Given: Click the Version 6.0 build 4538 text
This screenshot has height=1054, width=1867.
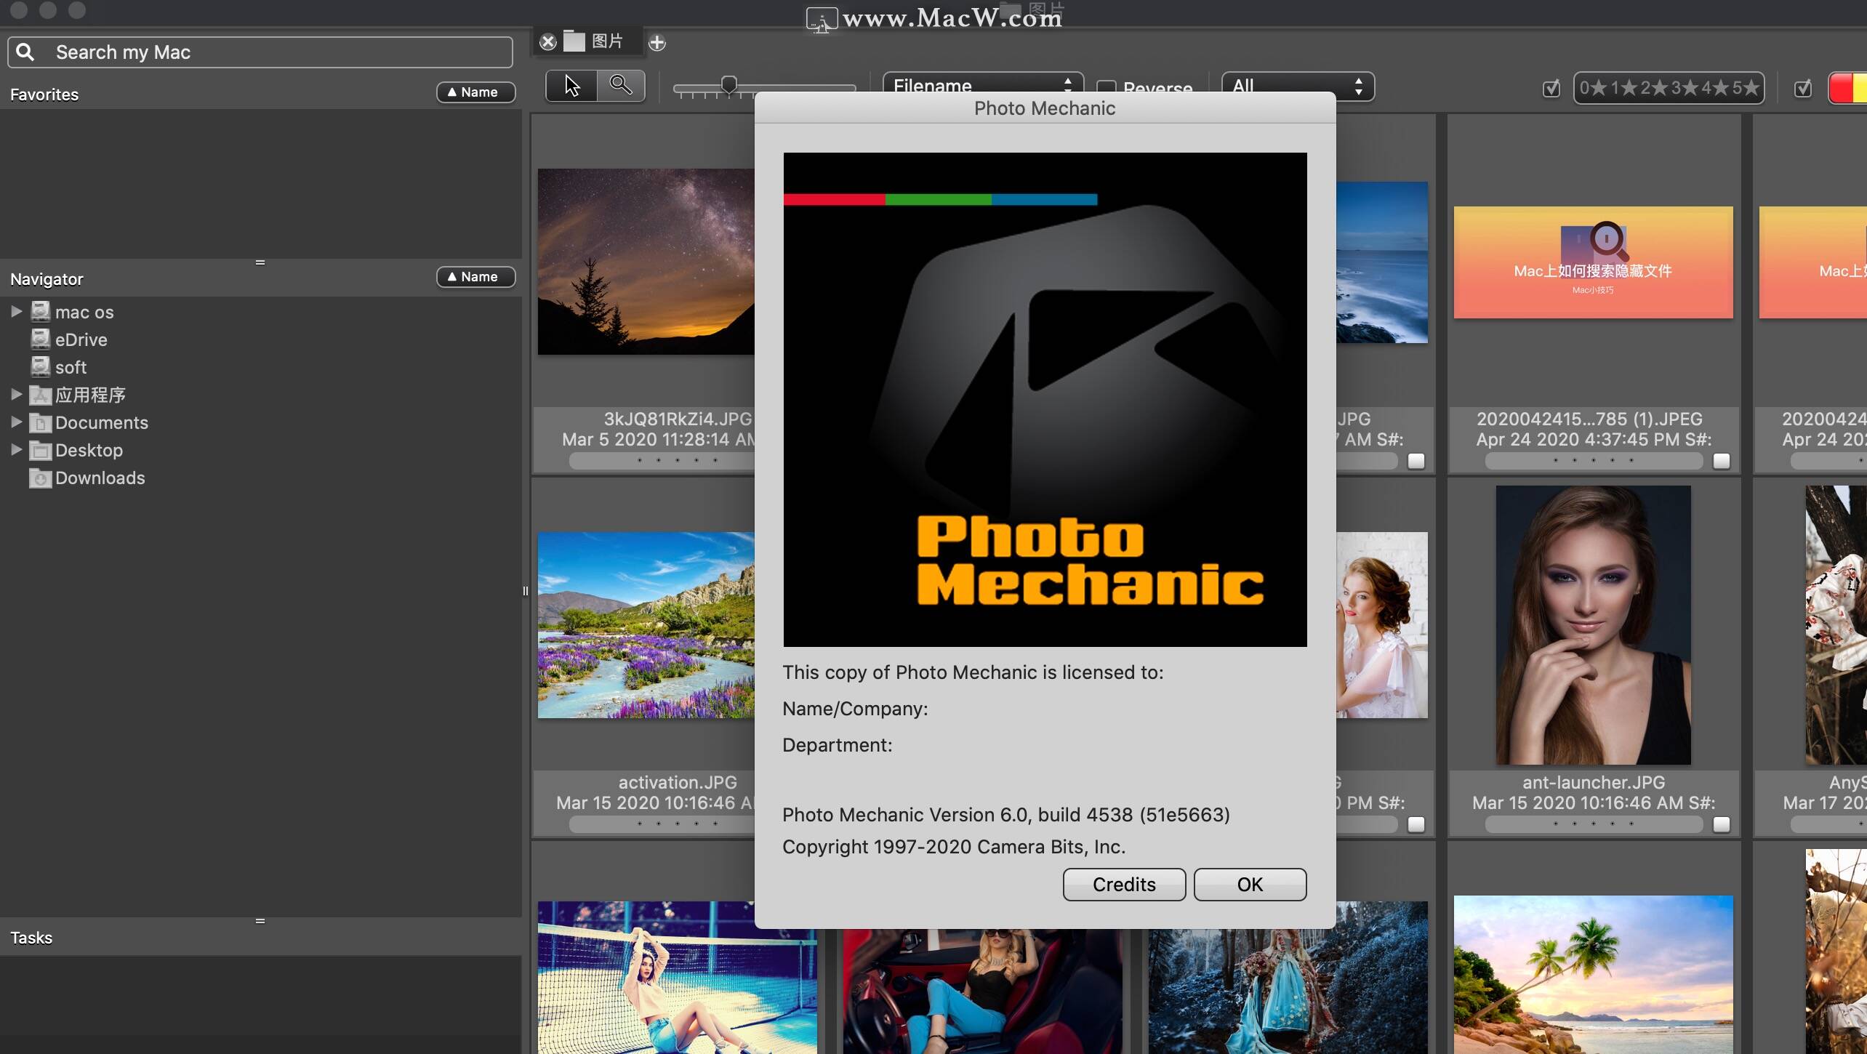Looking at the screenshot, I should coord(1005,815).
